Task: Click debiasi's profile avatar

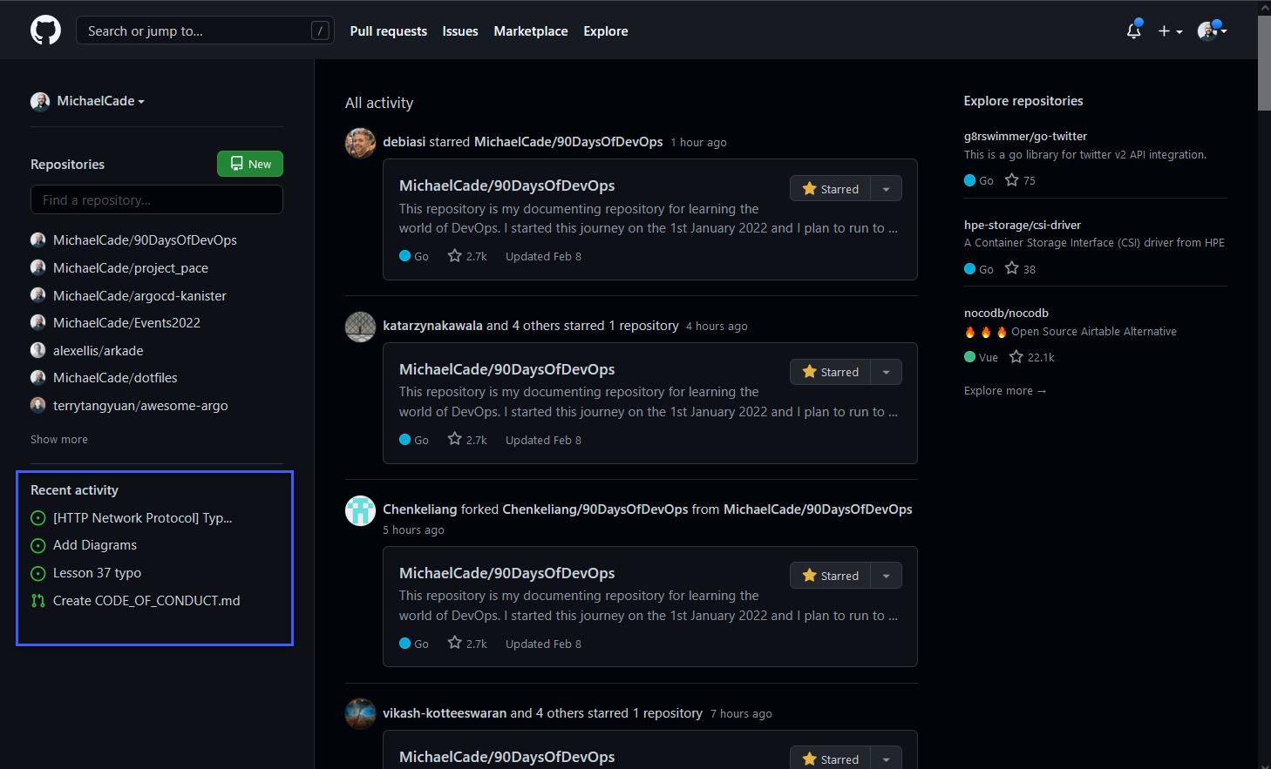Action: pyautogui.click(x=360, y=143)
